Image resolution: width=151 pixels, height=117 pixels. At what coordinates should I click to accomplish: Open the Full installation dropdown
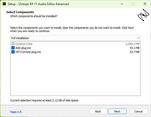tap(75, 38)
